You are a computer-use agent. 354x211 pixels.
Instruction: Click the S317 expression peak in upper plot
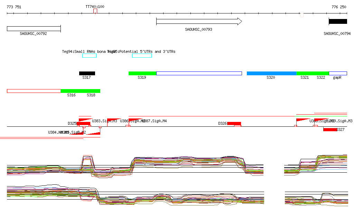pyautogui.click(x=87, y=161)
